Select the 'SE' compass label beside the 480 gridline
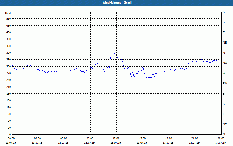The image size is (233, 146). coord(225,22)
